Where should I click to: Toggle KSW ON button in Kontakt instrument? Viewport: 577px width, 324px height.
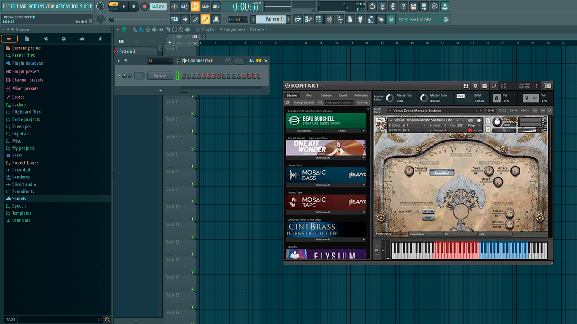click(442, 172)
